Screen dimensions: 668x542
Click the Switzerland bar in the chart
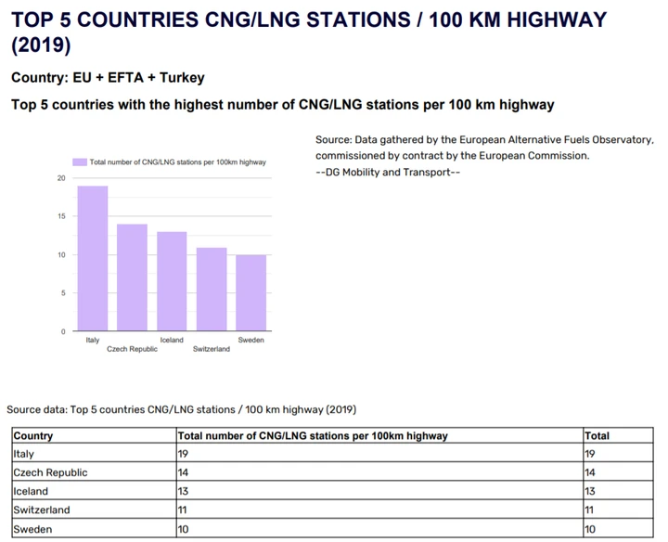212,289
